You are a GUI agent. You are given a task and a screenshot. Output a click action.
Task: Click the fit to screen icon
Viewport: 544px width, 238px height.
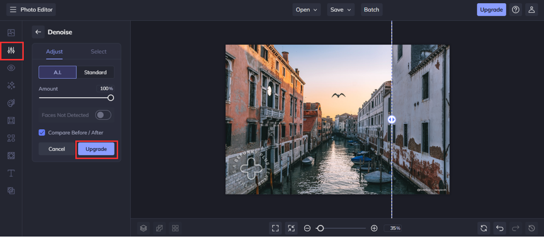275,228
